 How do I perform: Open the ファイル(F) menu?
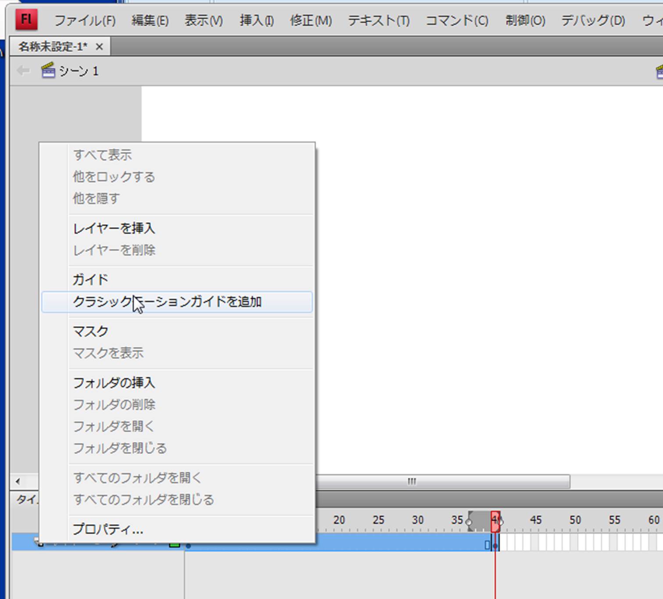(85, 21)
